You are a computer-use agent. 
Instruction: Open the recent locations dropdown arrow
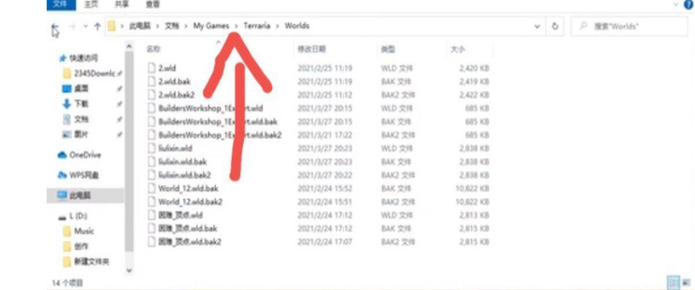tap(84, 26)
